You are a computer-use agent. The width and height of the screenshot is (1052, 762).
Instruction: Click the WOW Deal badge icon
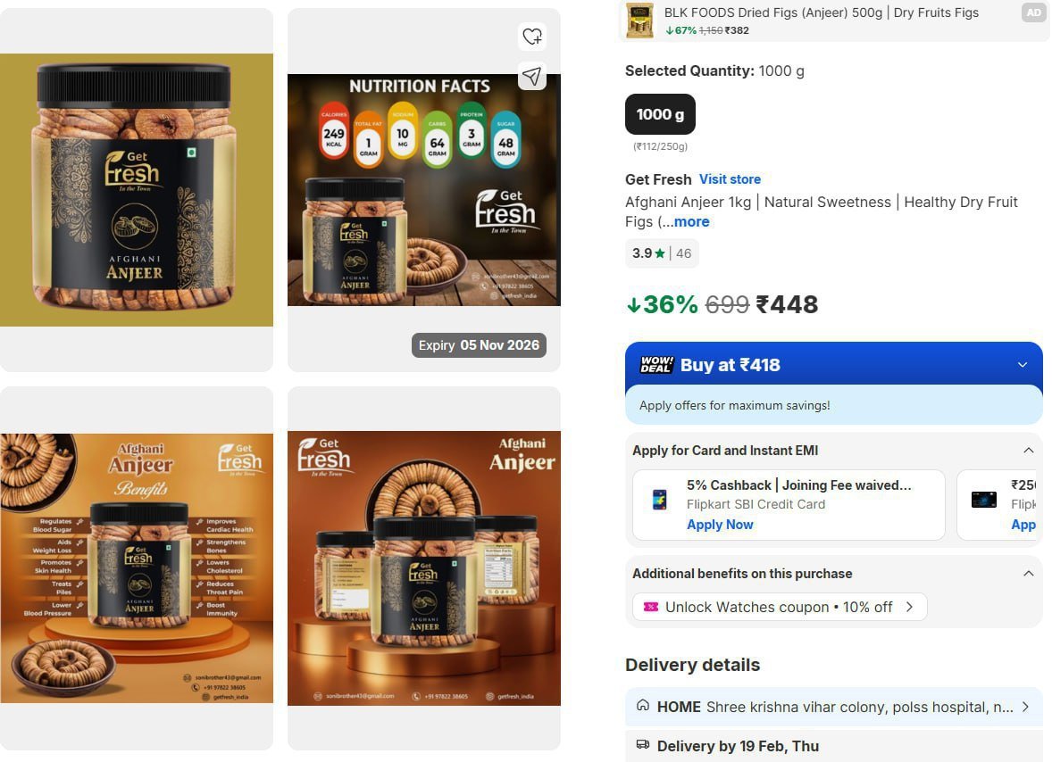[x=656, y=365]
